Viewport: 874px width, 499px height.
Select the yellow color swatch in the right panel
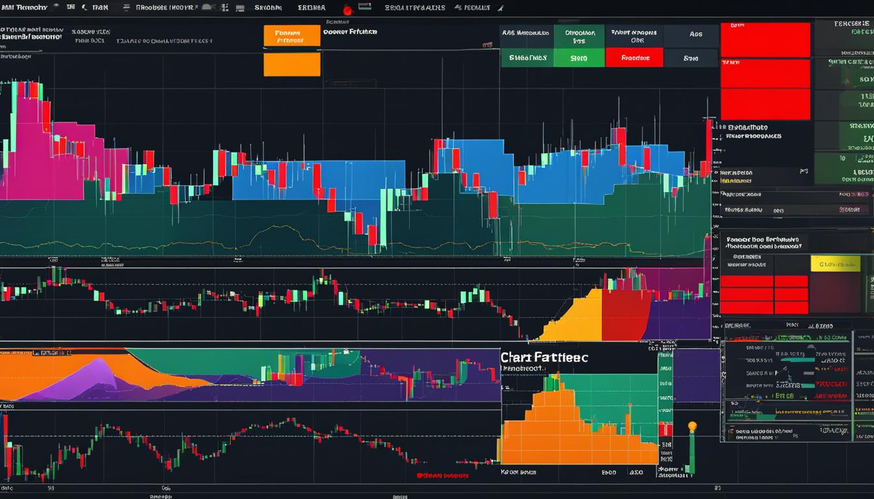pos(836,263)
